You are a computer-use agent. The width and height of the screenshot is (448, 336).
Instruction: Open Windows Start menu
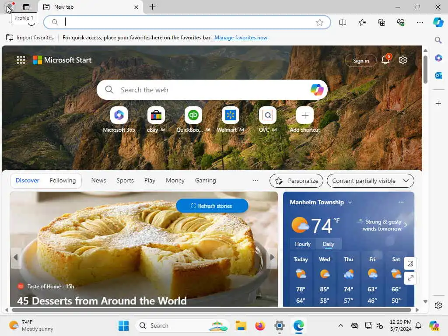click(x=124, y=325)
